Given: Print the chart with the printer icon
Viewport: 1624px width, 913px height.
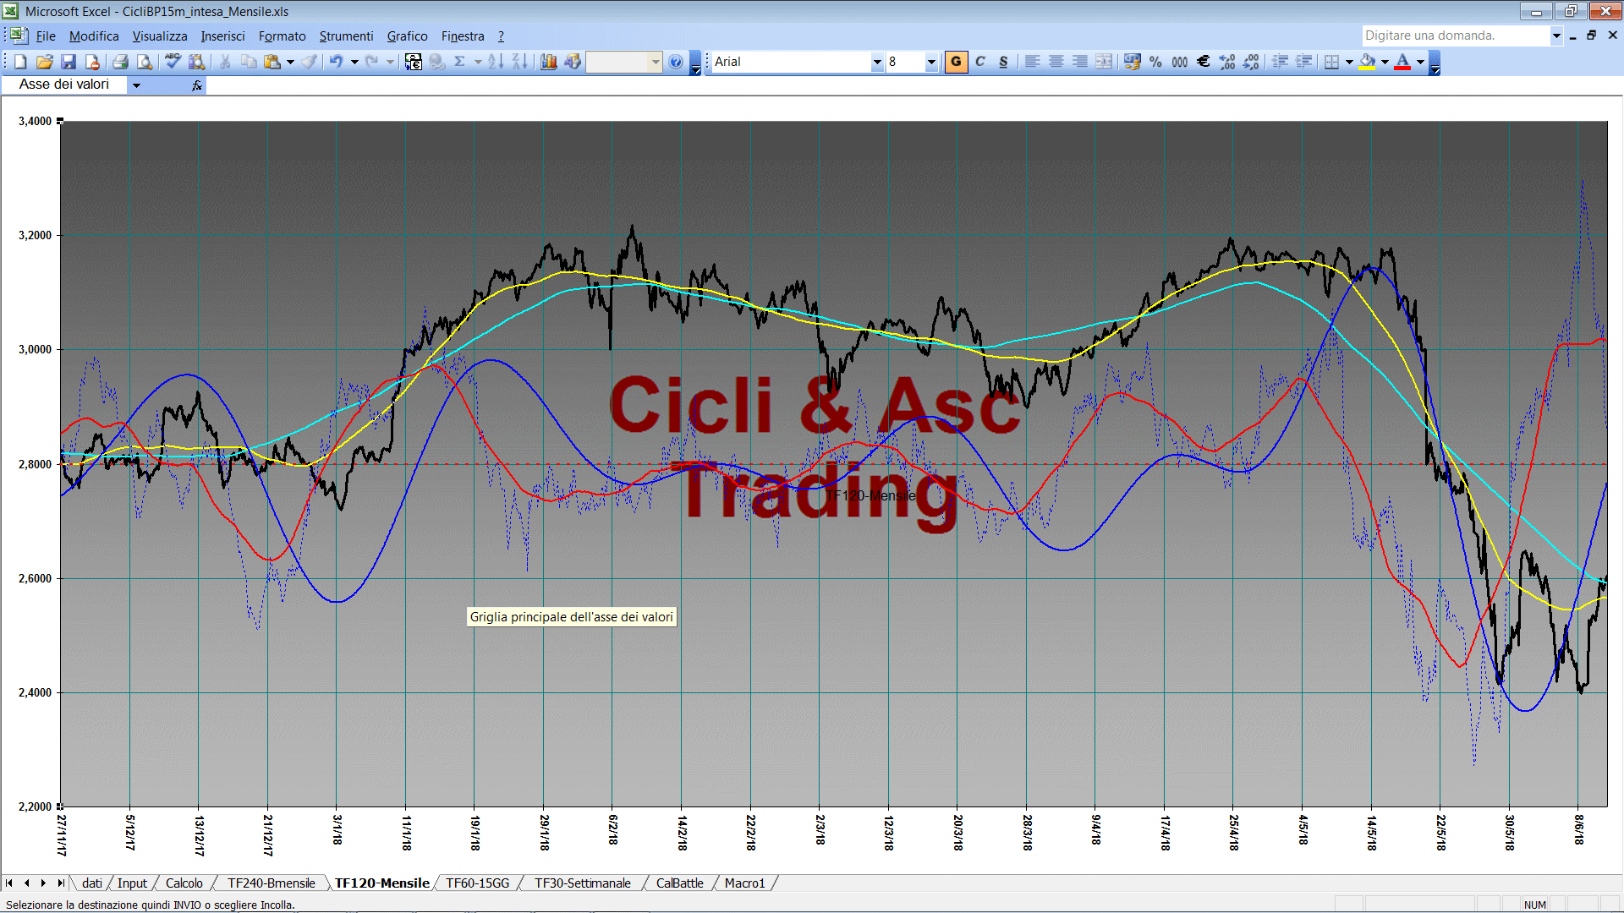Looking at the screenshot, I should [120, 62].
